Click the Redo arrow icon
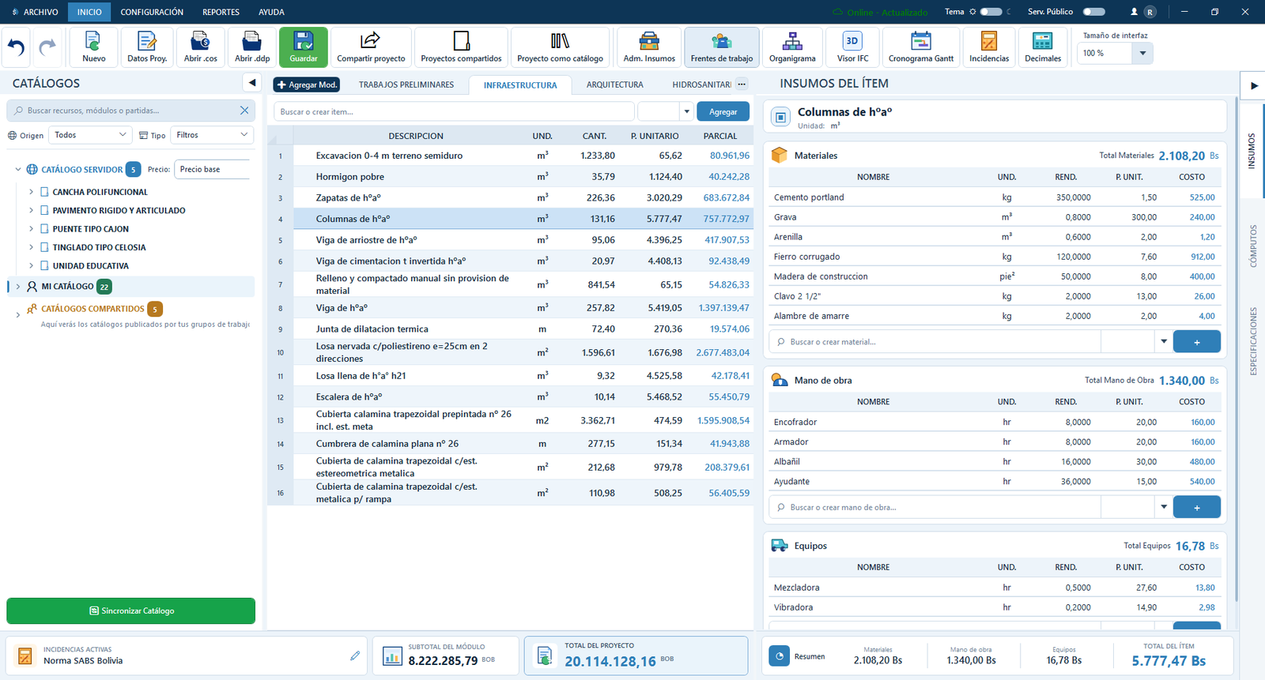The image size is (1265, 680). pos(47,47)
